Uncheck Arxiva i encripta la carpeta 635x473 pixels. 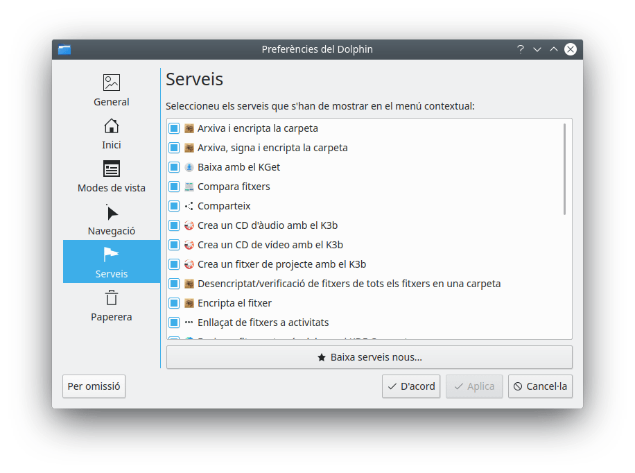coord(174,128)
